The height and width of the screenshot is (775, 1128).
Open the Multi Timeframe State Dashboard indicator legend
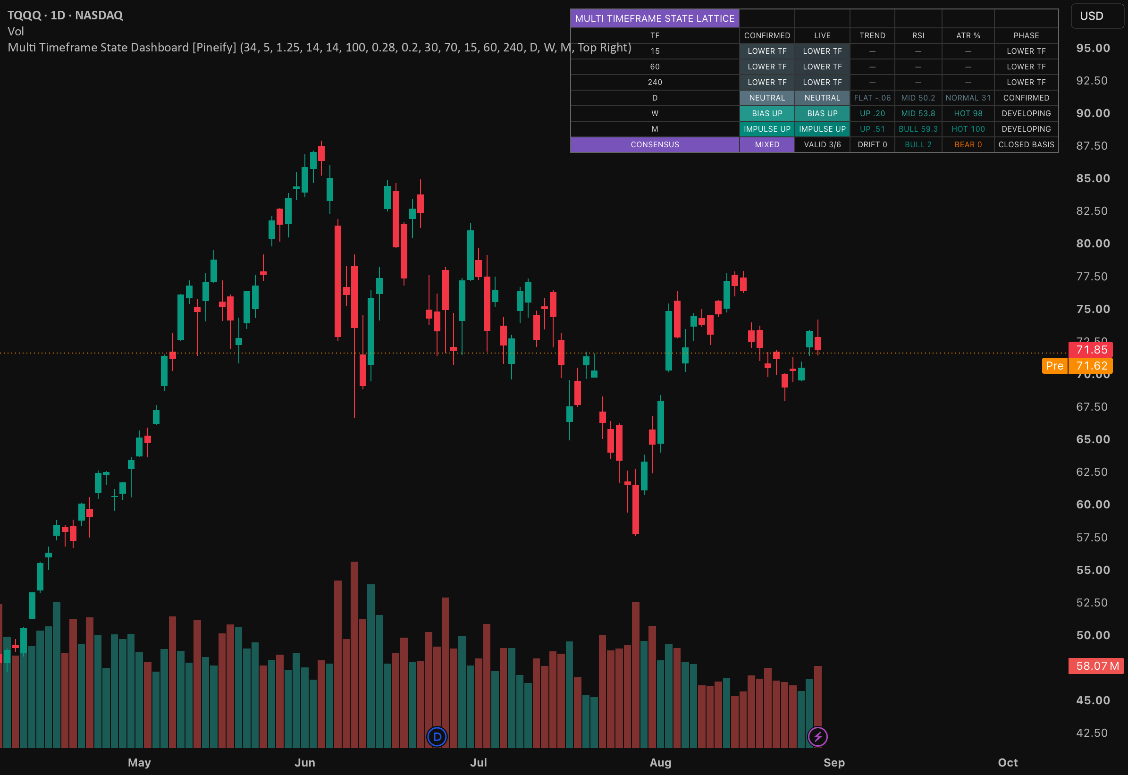point(320,47)
